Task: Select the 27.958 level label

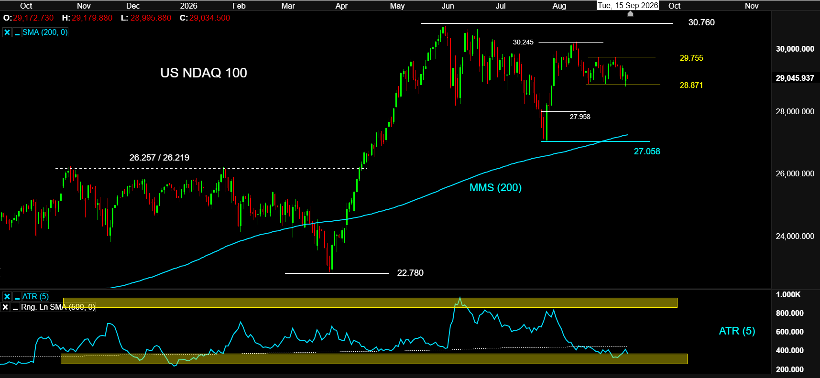Action: [x=580, y=117]
